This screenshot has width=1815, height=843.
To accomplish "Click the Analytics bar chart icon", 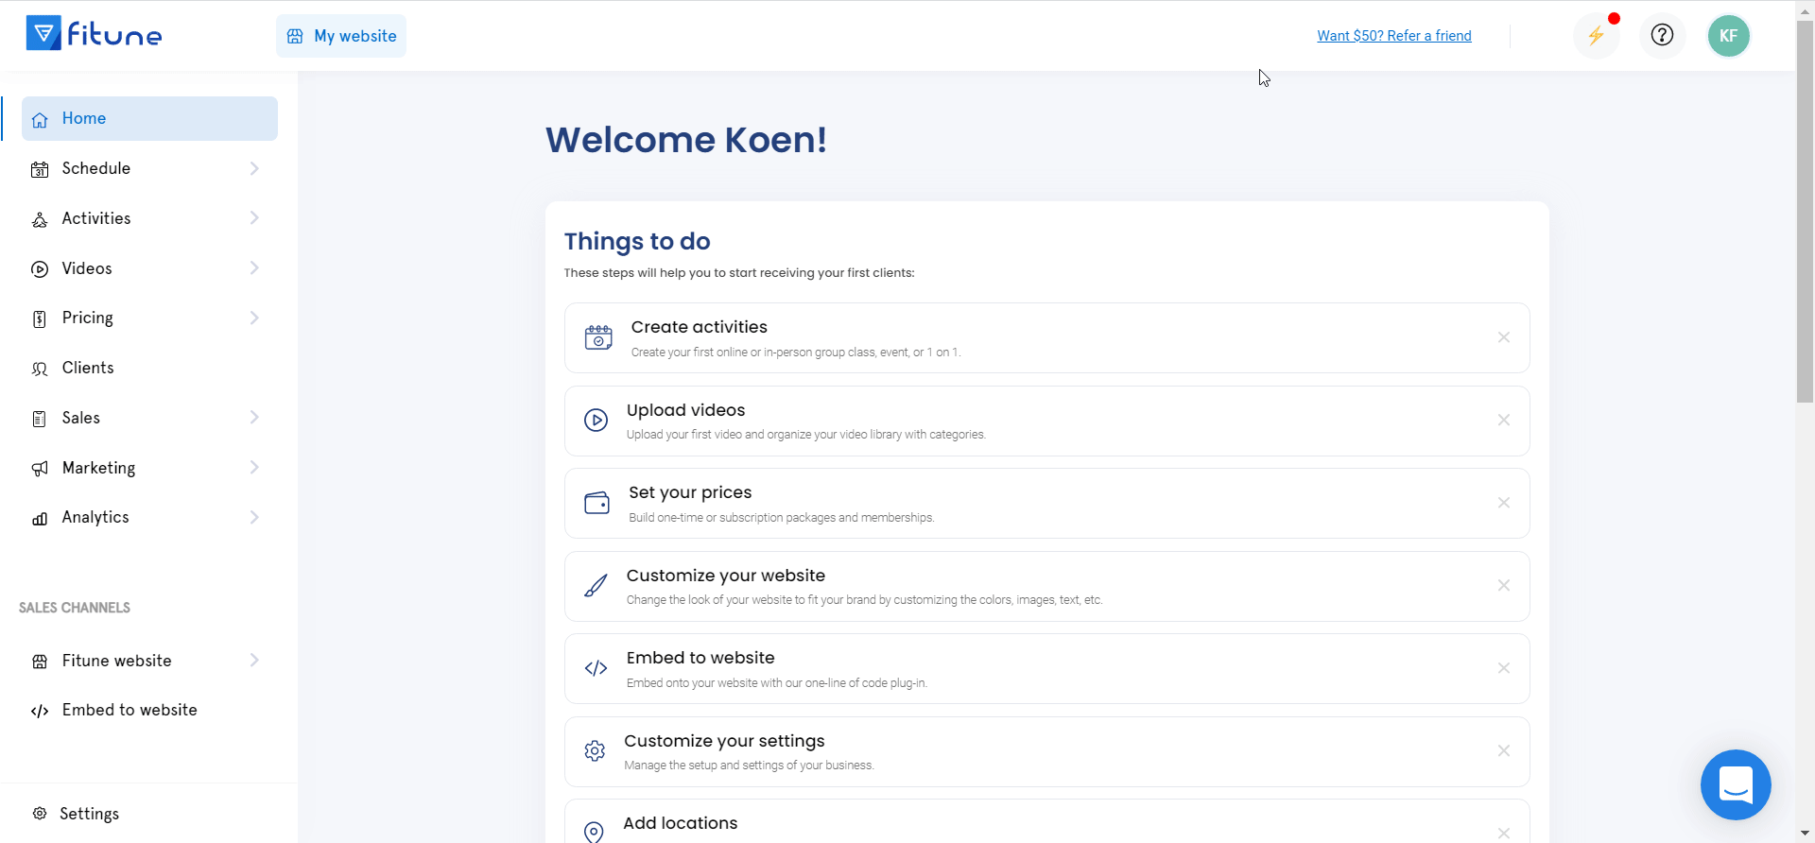I will [x=40, y=519].
